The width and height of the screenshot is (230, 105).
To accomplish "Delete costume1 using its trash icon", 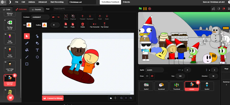I will 15,75.
